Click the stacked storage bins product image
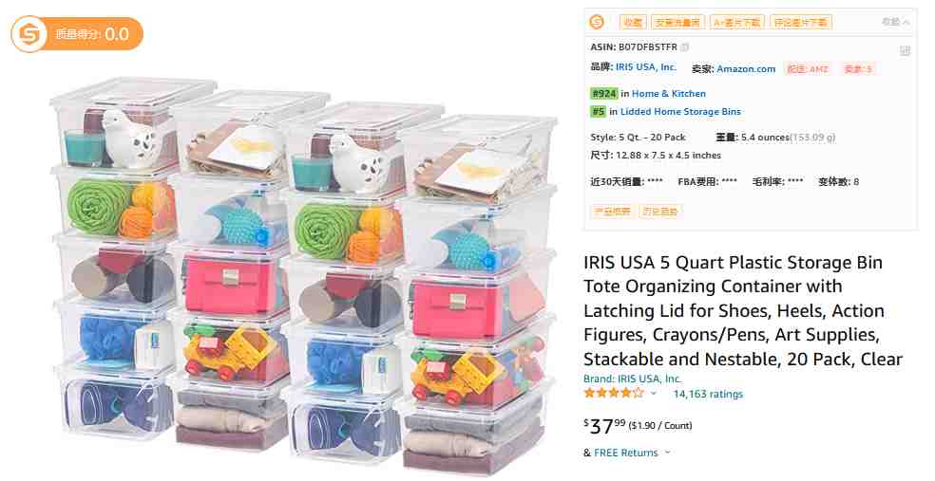Viewport: 935px width, 481px height. click(x=303, y=274)
